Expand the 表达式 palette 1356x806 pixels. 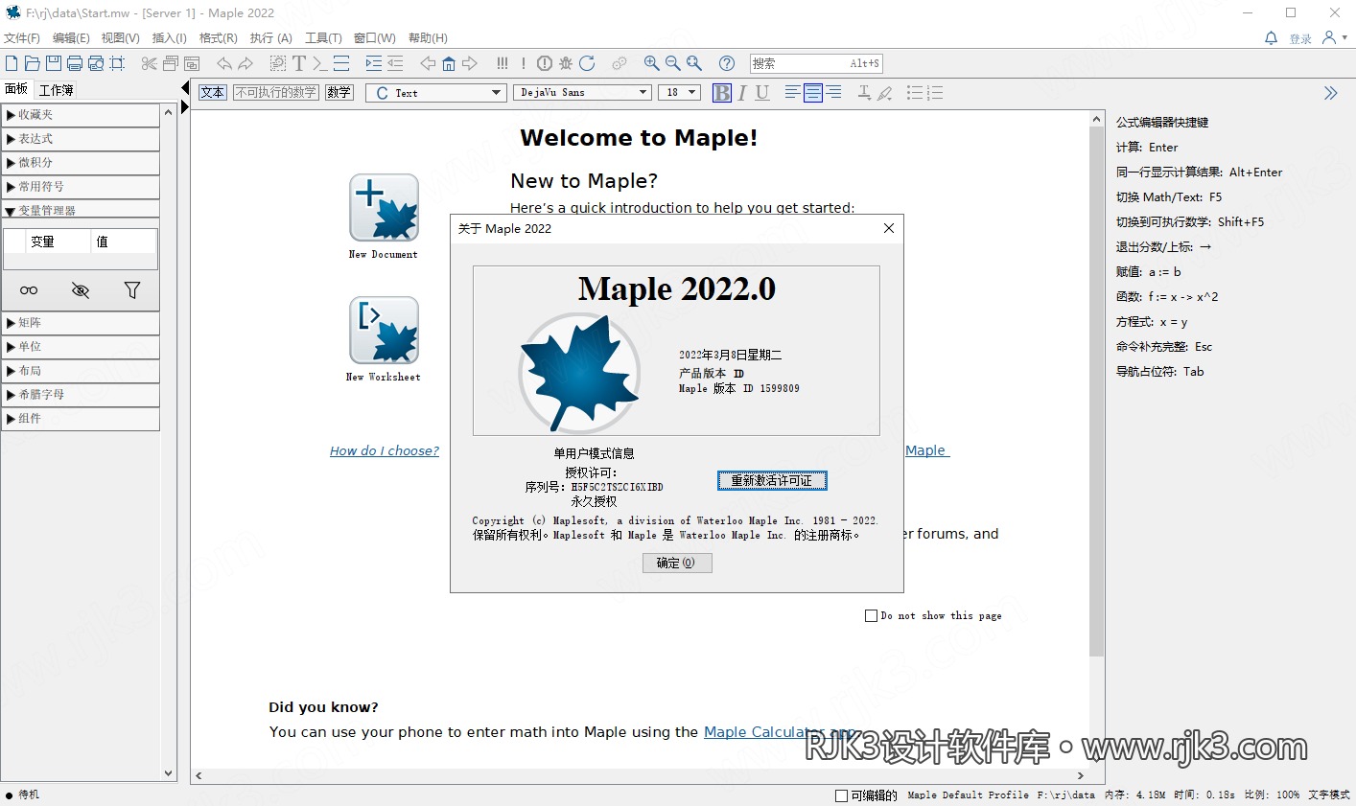pos(81,139)
